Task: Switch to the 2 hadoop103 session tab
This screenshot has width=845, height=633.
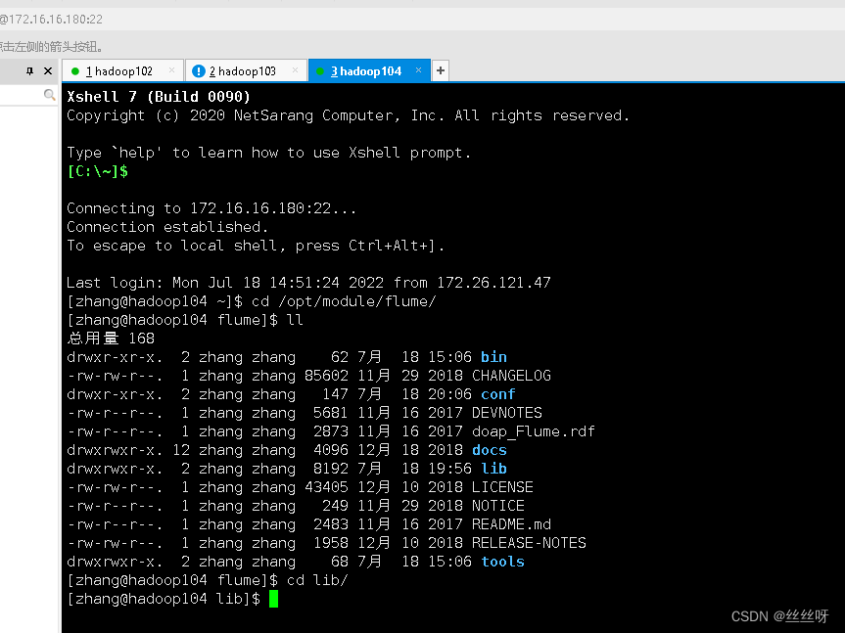Action: 246,71
